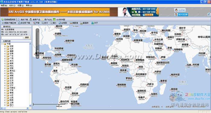211x113 pixels.
Task: Focus the location search input field
Action: pos(12,37)
